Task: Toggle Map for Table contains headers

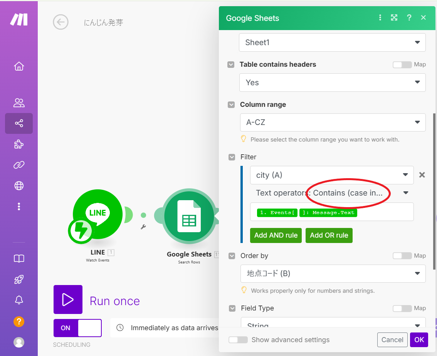Action: 402,65
